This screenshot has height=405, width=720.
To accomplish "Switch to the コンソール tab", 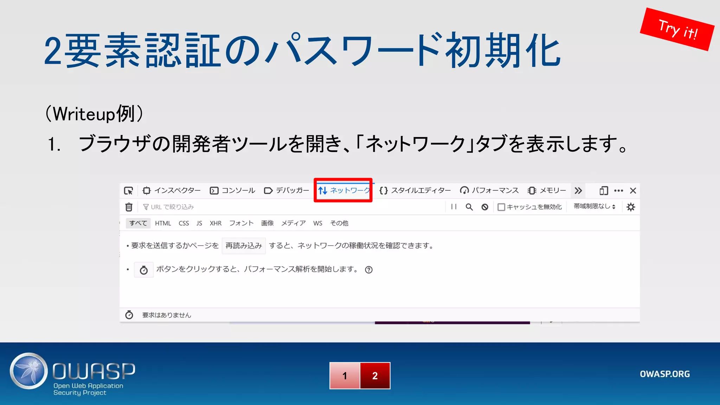I will (x=232, y=191).
